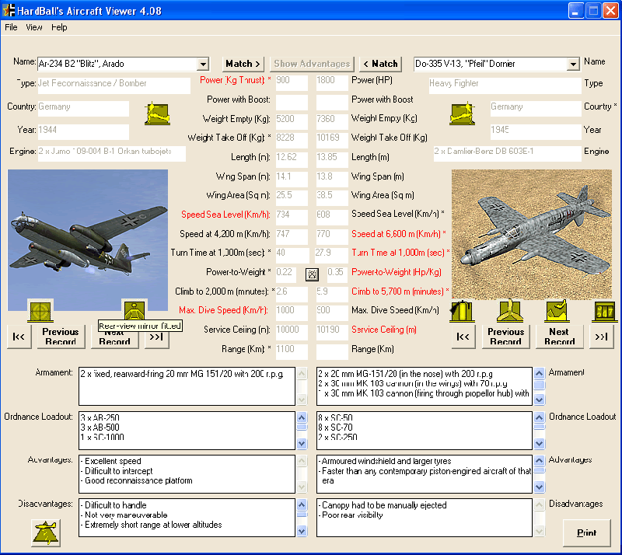The height and width of the screenshot is (555, 622).
Task: Open the File menu
Action: tap(11, 27)
